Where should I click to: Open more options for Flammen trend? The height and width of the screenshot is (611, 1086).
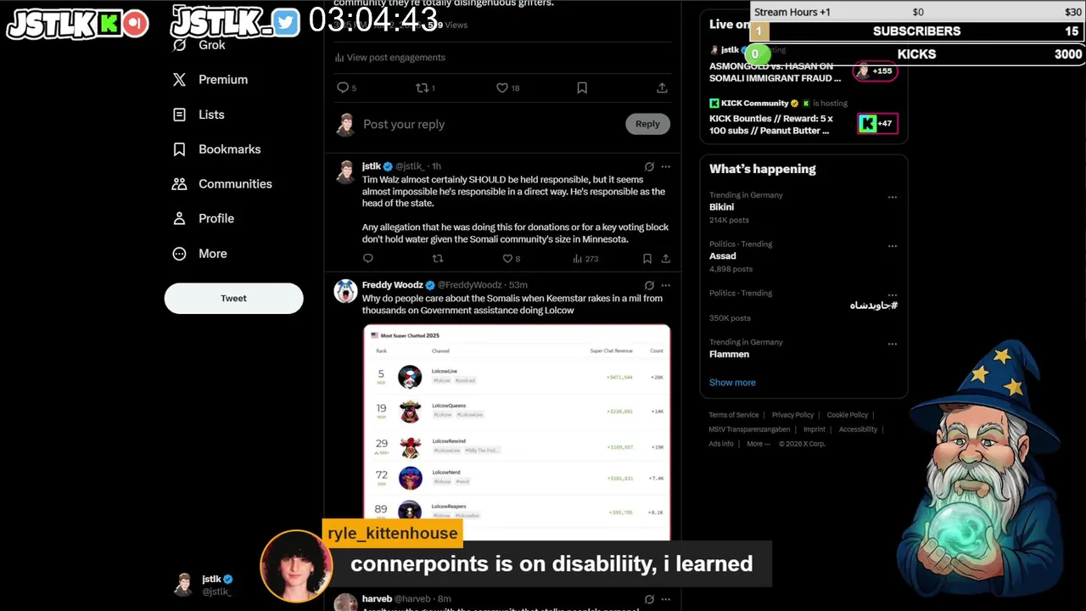tap(893, 345)
